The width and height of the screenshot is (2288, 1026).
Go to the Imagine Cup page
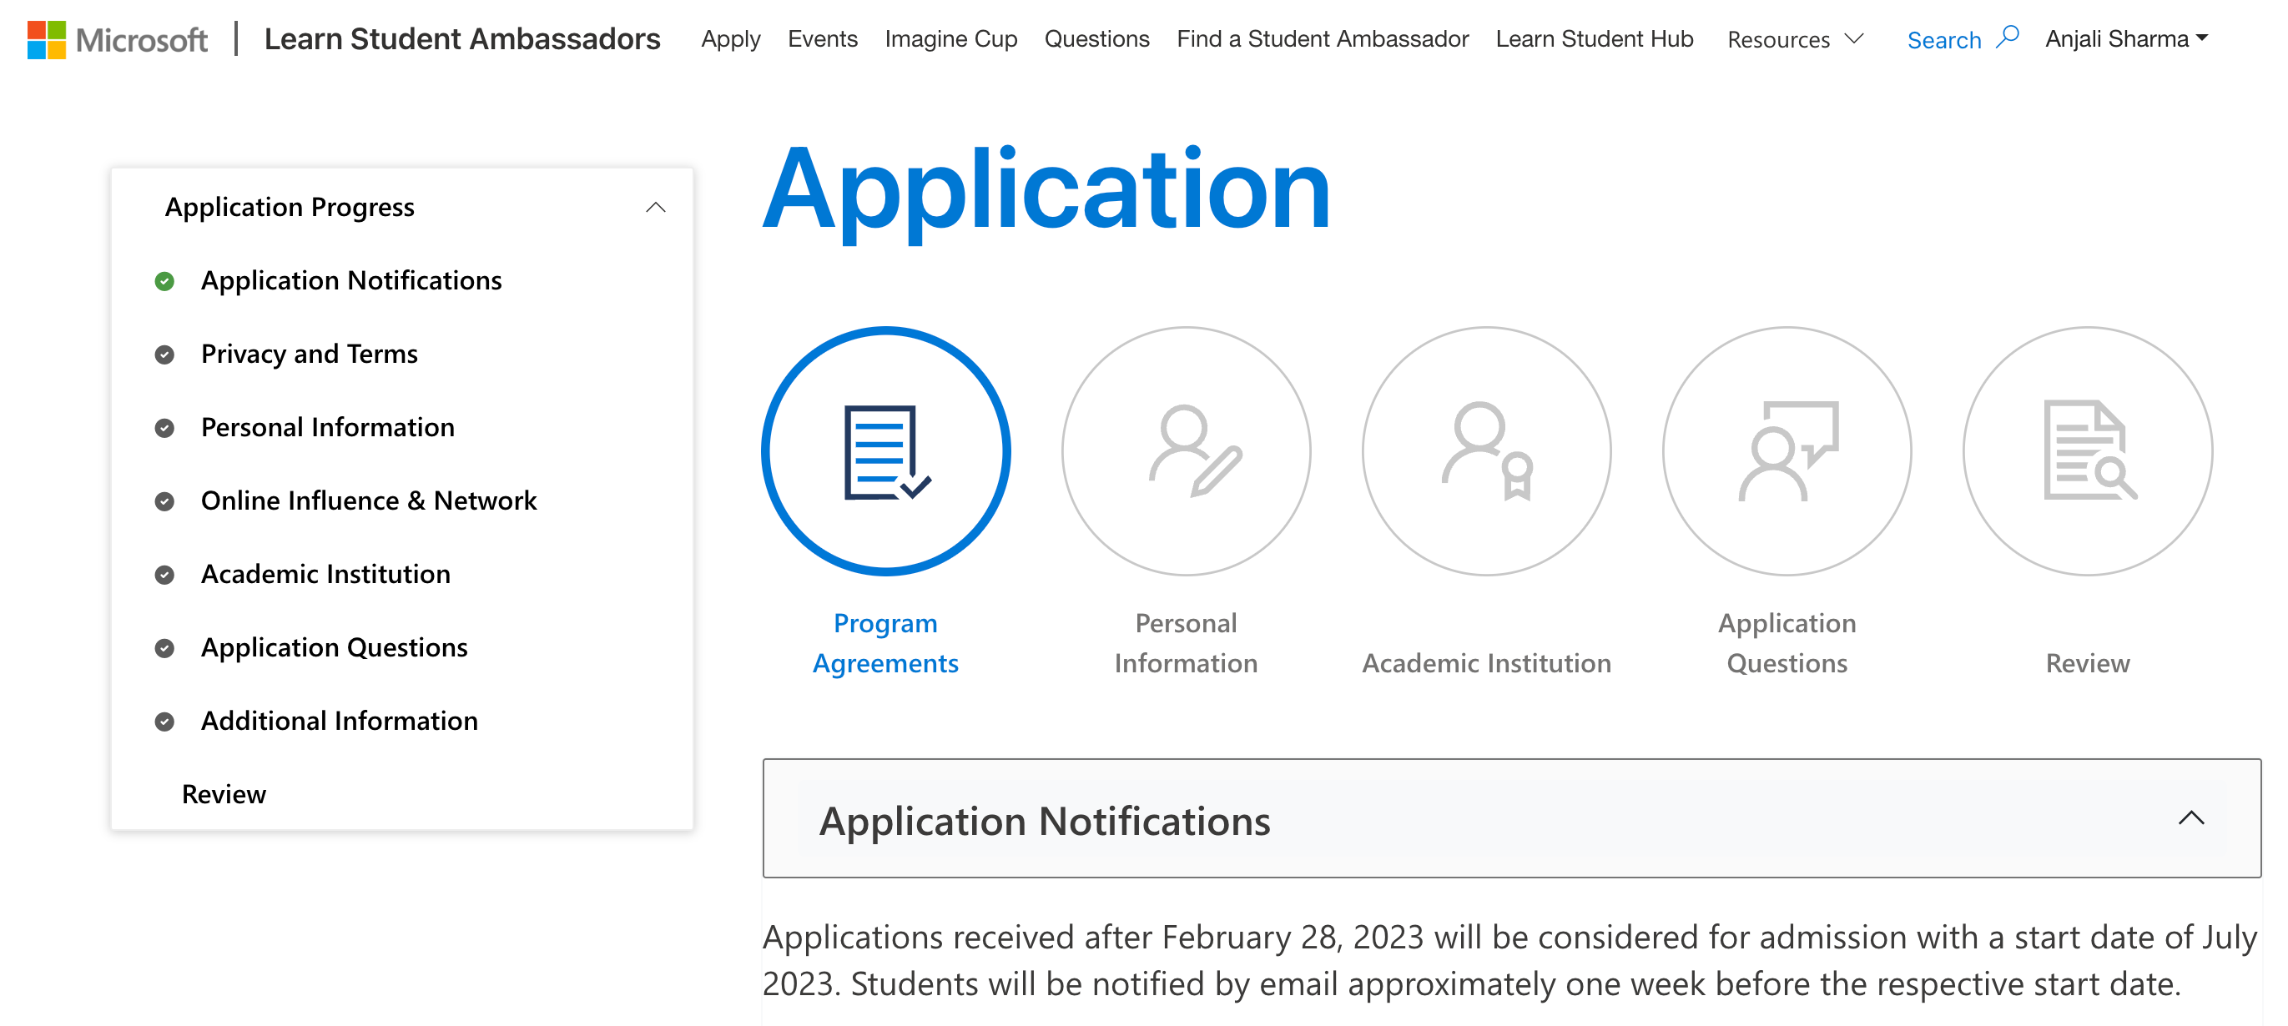pos(950,39)
